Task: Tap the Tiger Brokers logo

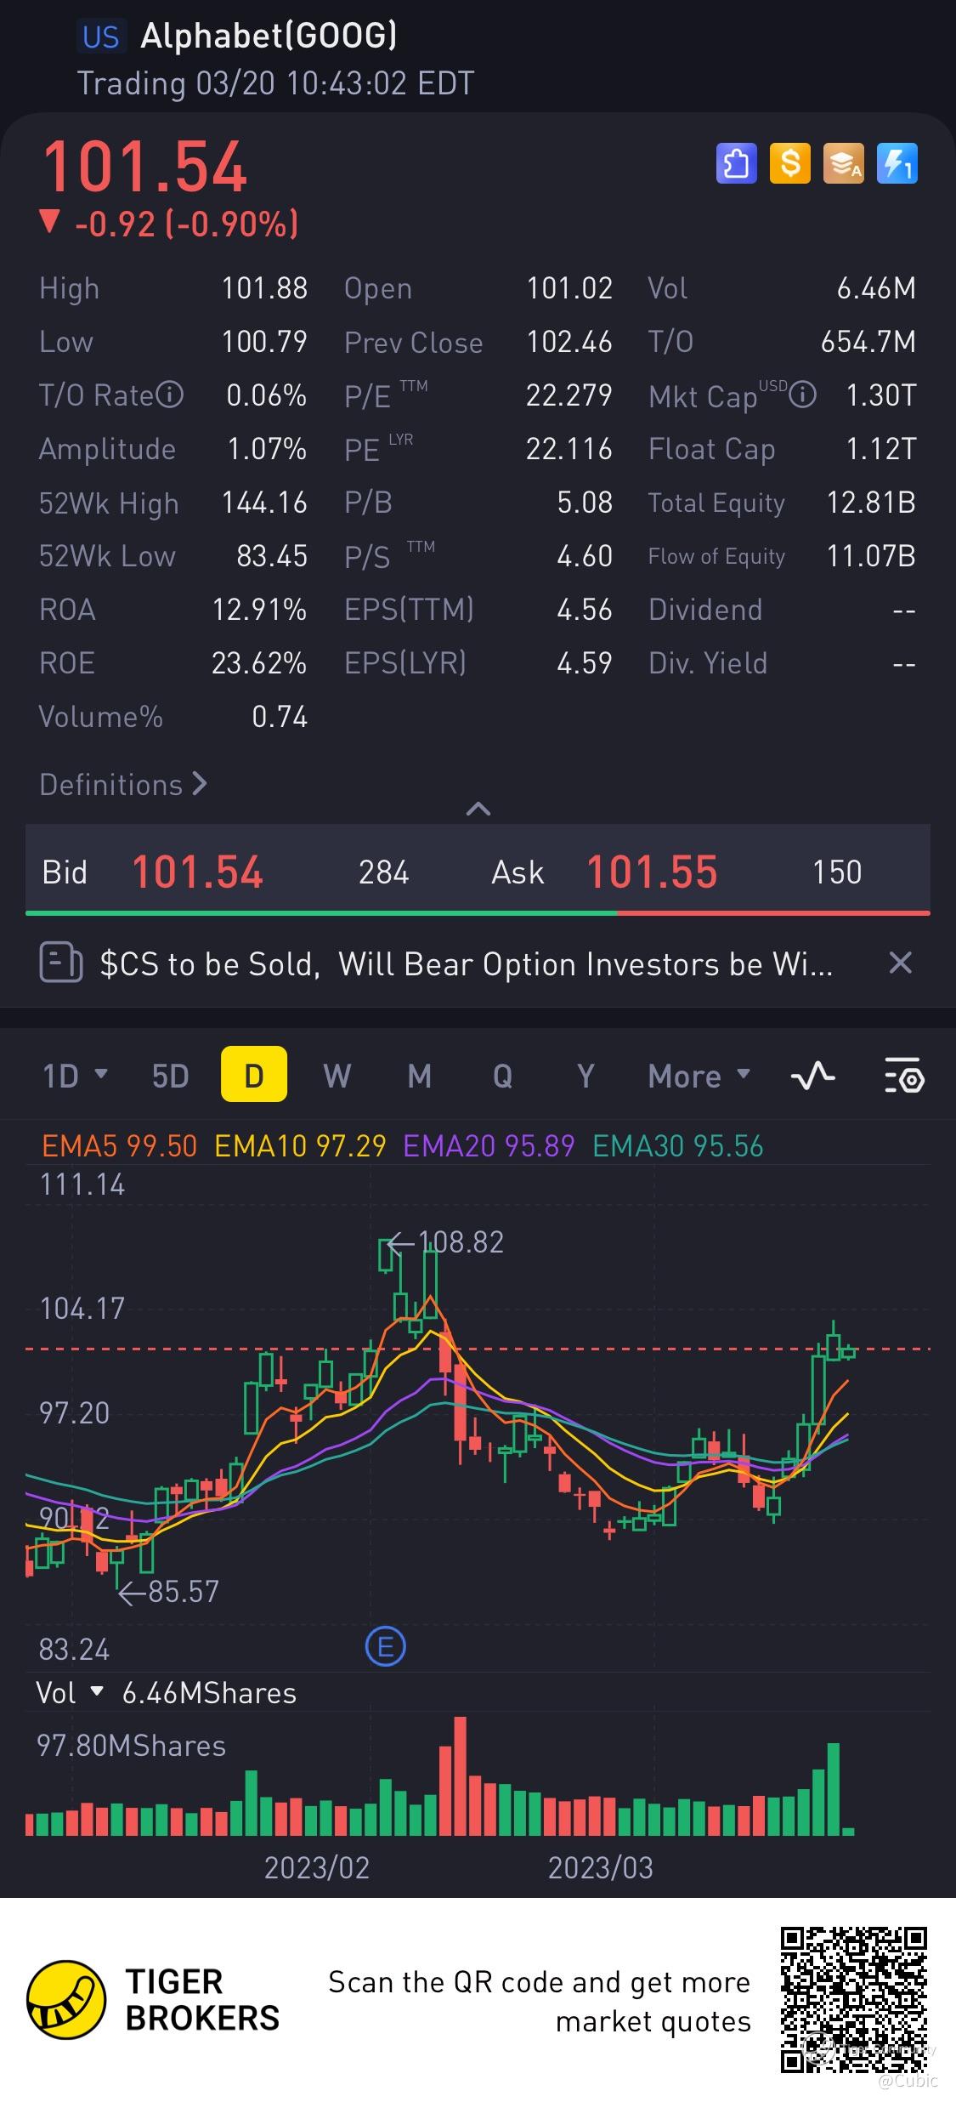Action: click(153, 1999)
